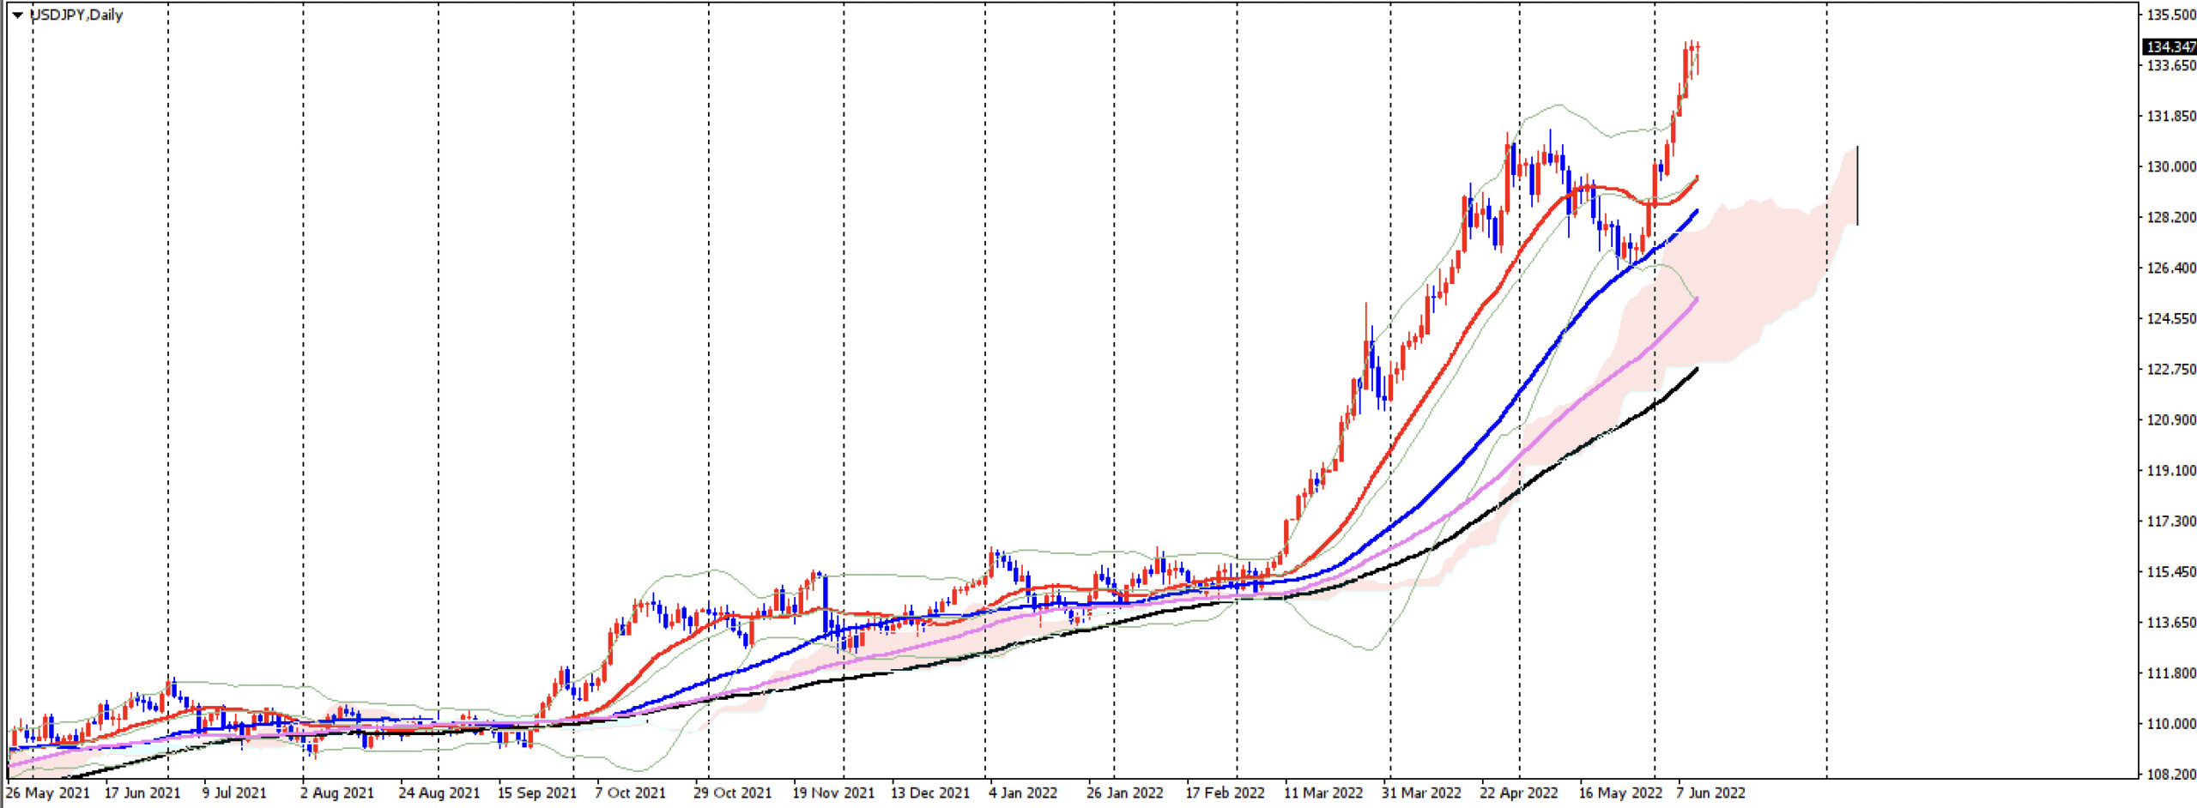Click the 31 Mar 2022 date label
Image resolution: width=2197 pixels, height=808 pixels.
[1421, 793]
